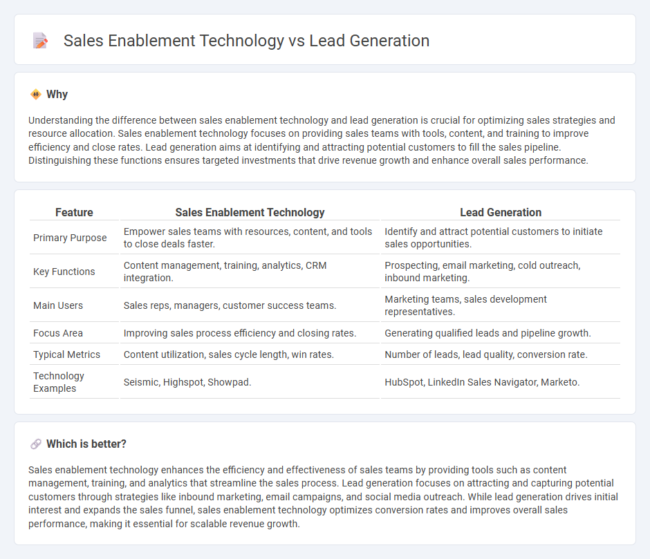Viewport: 650px width, 559px height.
Task: Select the Main Users row label
Action: pos(58,306)
